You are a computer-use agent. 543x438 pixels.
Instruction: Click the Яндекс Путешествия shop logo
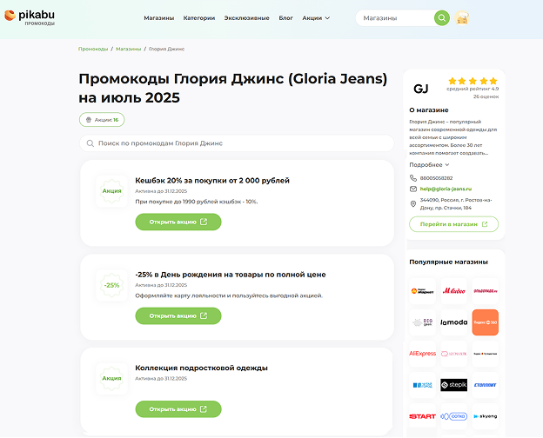(x=486, y=354)
